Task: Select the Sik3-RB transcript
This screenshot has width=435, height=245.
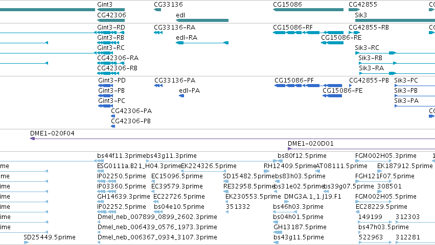Action: 397,63
